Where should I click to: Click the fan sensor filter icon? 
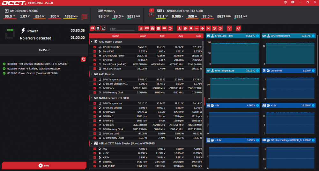[202, 28]
